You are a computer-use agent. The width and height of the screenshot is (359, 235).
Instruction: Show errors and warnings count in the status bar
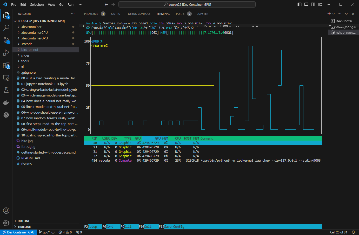tap(65, 232)
